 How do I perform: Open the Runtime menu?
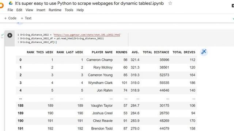pos(55,10)
